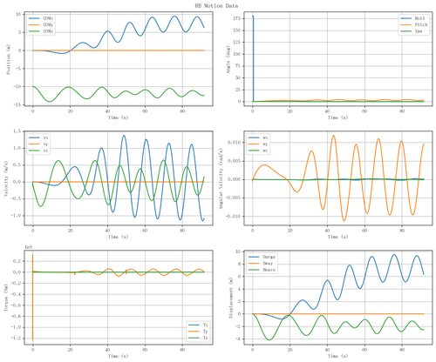
Task: Click 'Time (s)' label under Position plot
Action: pos(119,117)
